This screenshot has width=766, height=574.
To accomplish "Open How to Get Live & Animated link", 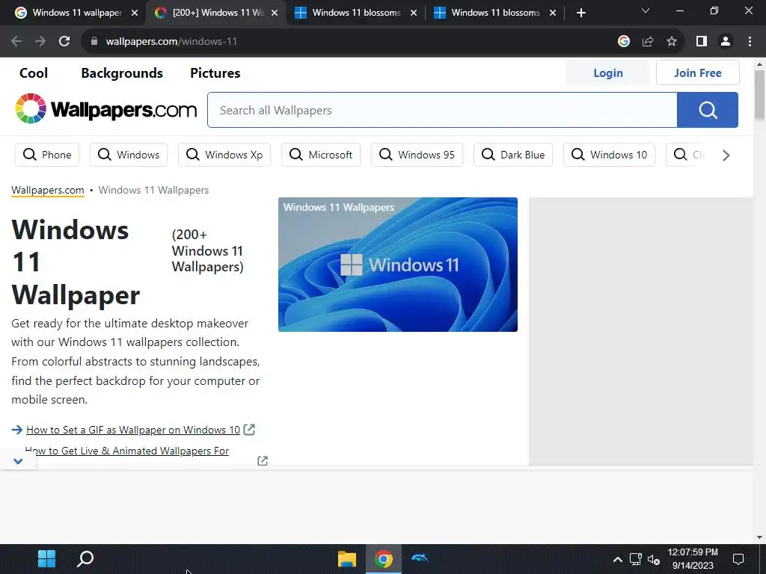I will click(x=127, y=451).
